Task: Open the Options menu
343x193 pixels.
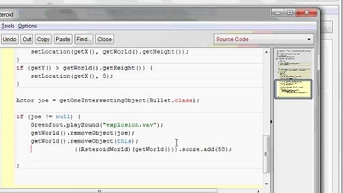Action: click(x=27, y=26)
